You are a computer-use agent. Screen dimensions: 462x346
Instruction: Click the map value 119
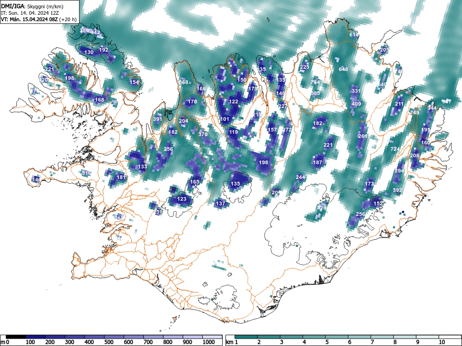coord(233,132)
